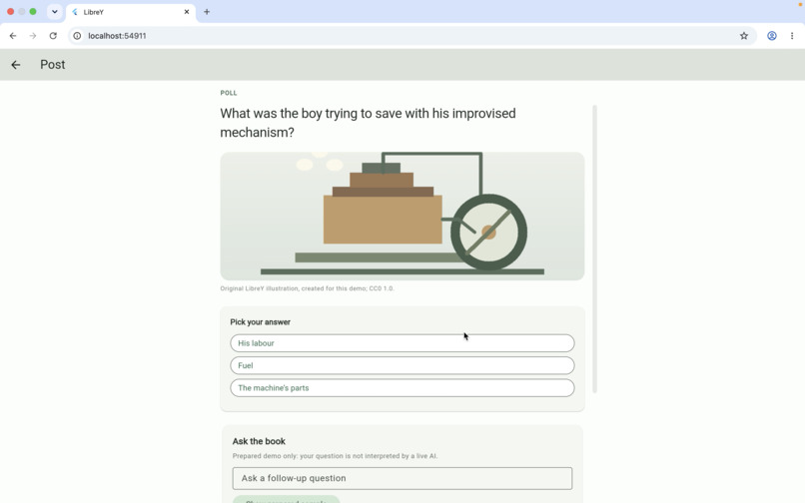The height and width of the screenshot is (503, 805).
Task: Go back using the Post page arrow
Action: [x=16, y=65]
